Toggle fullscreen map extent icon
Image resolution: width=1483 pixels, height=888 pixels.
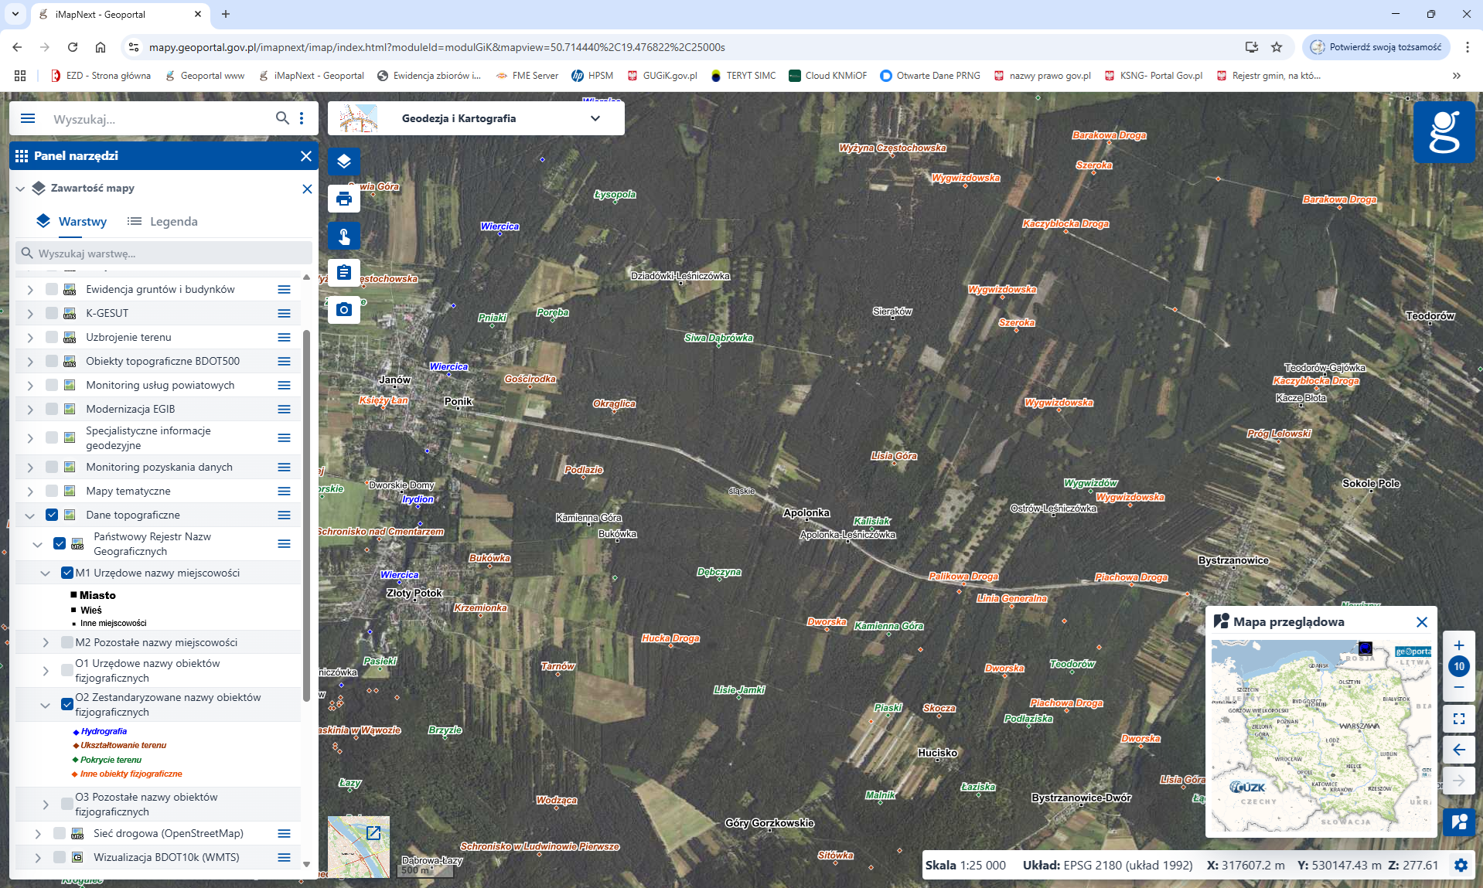[x=1458, y=719]
